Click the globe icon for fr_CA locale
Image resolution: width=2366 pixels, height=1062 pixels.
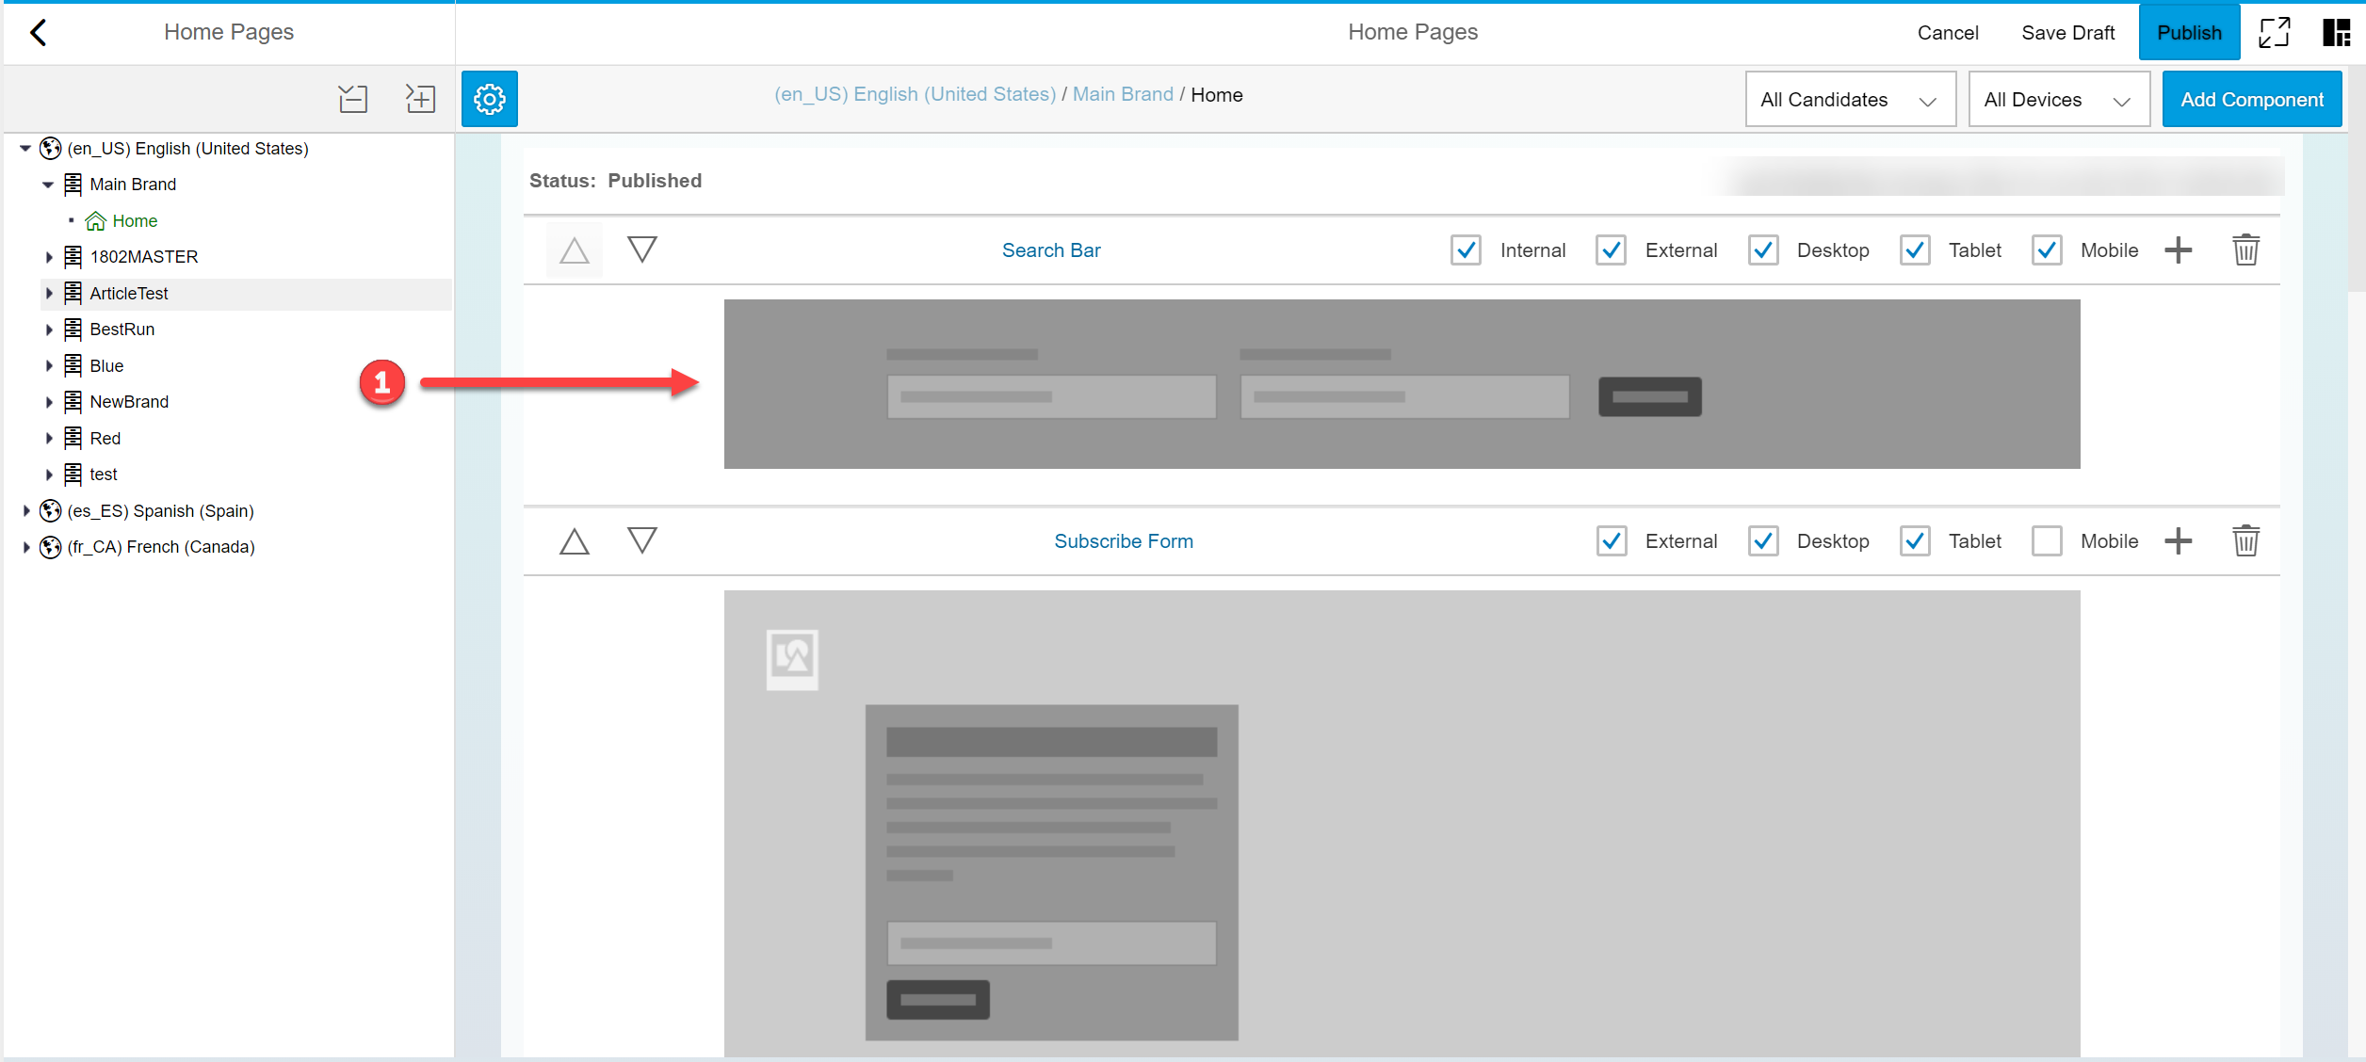coord(51,547)
